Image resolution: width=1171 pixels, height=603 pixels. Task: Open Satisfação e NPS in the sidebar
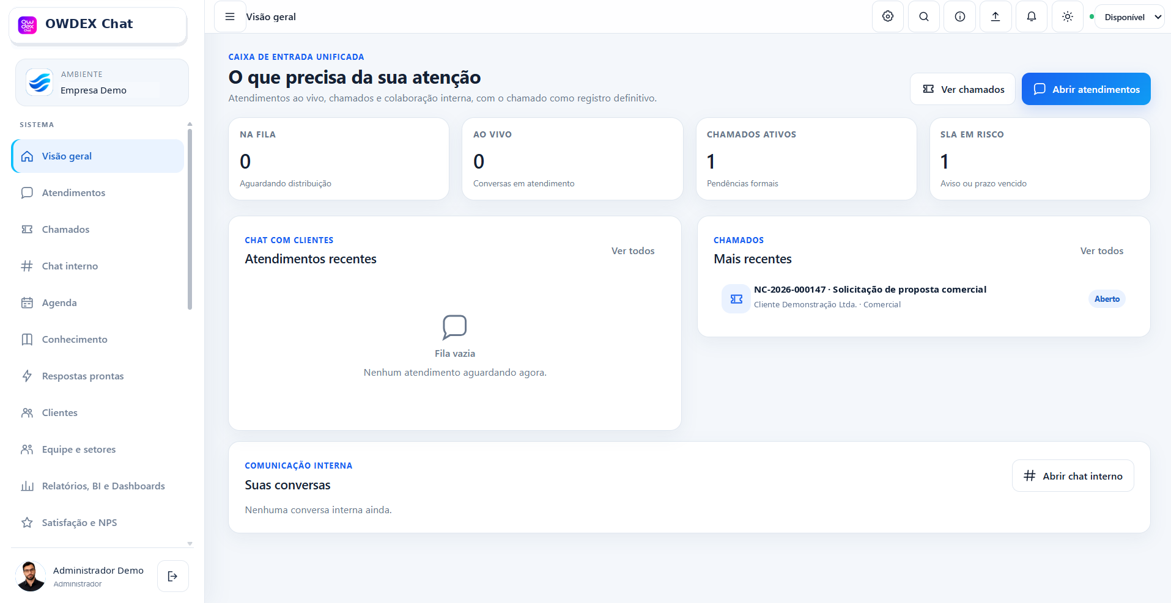(98, 523)
